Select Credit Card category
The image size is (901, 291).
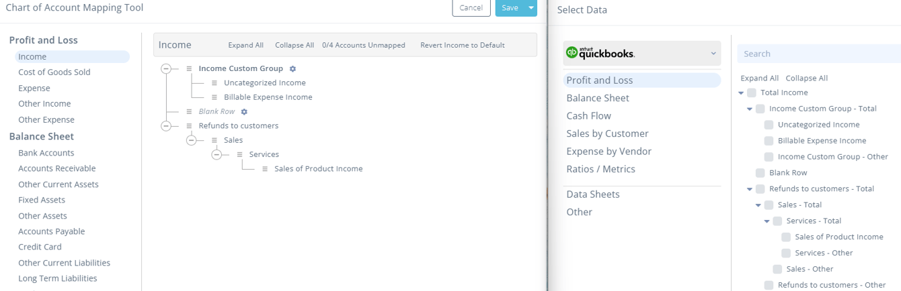[x=40, y=247]
